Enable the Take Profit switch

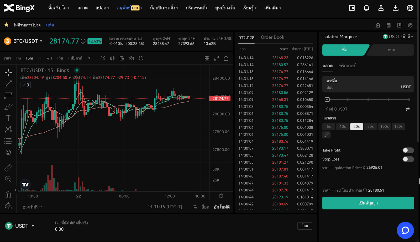[x=408, y=150]
